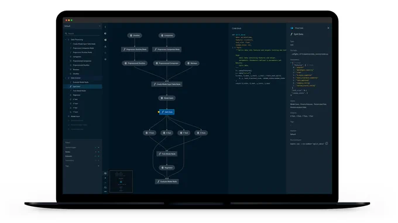This screenshot has width=398, height=223.
Task: Click the Split Data title in metadata panel
Action: [298, 34]
